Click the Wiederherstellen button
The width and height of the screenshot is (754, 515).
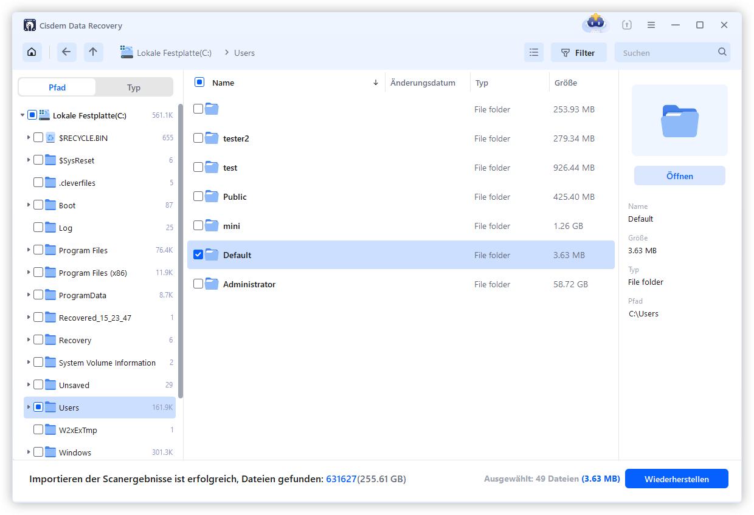point(676,479)
